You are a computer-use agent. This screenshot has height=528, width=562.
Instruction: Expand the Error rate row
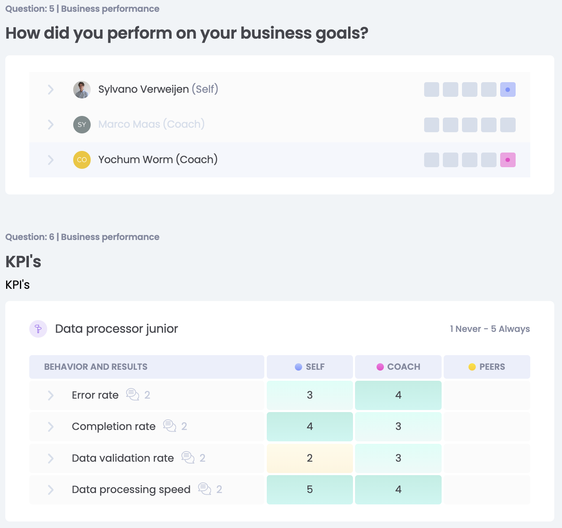51,395
